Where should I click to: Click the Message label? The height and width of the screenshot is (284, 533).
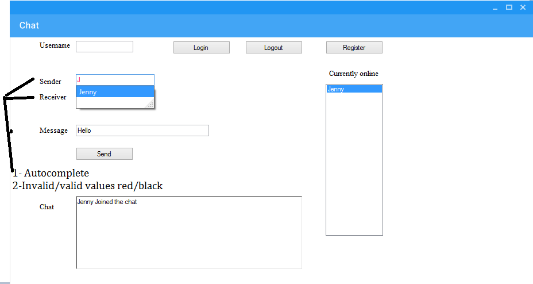tap(53, 131)
